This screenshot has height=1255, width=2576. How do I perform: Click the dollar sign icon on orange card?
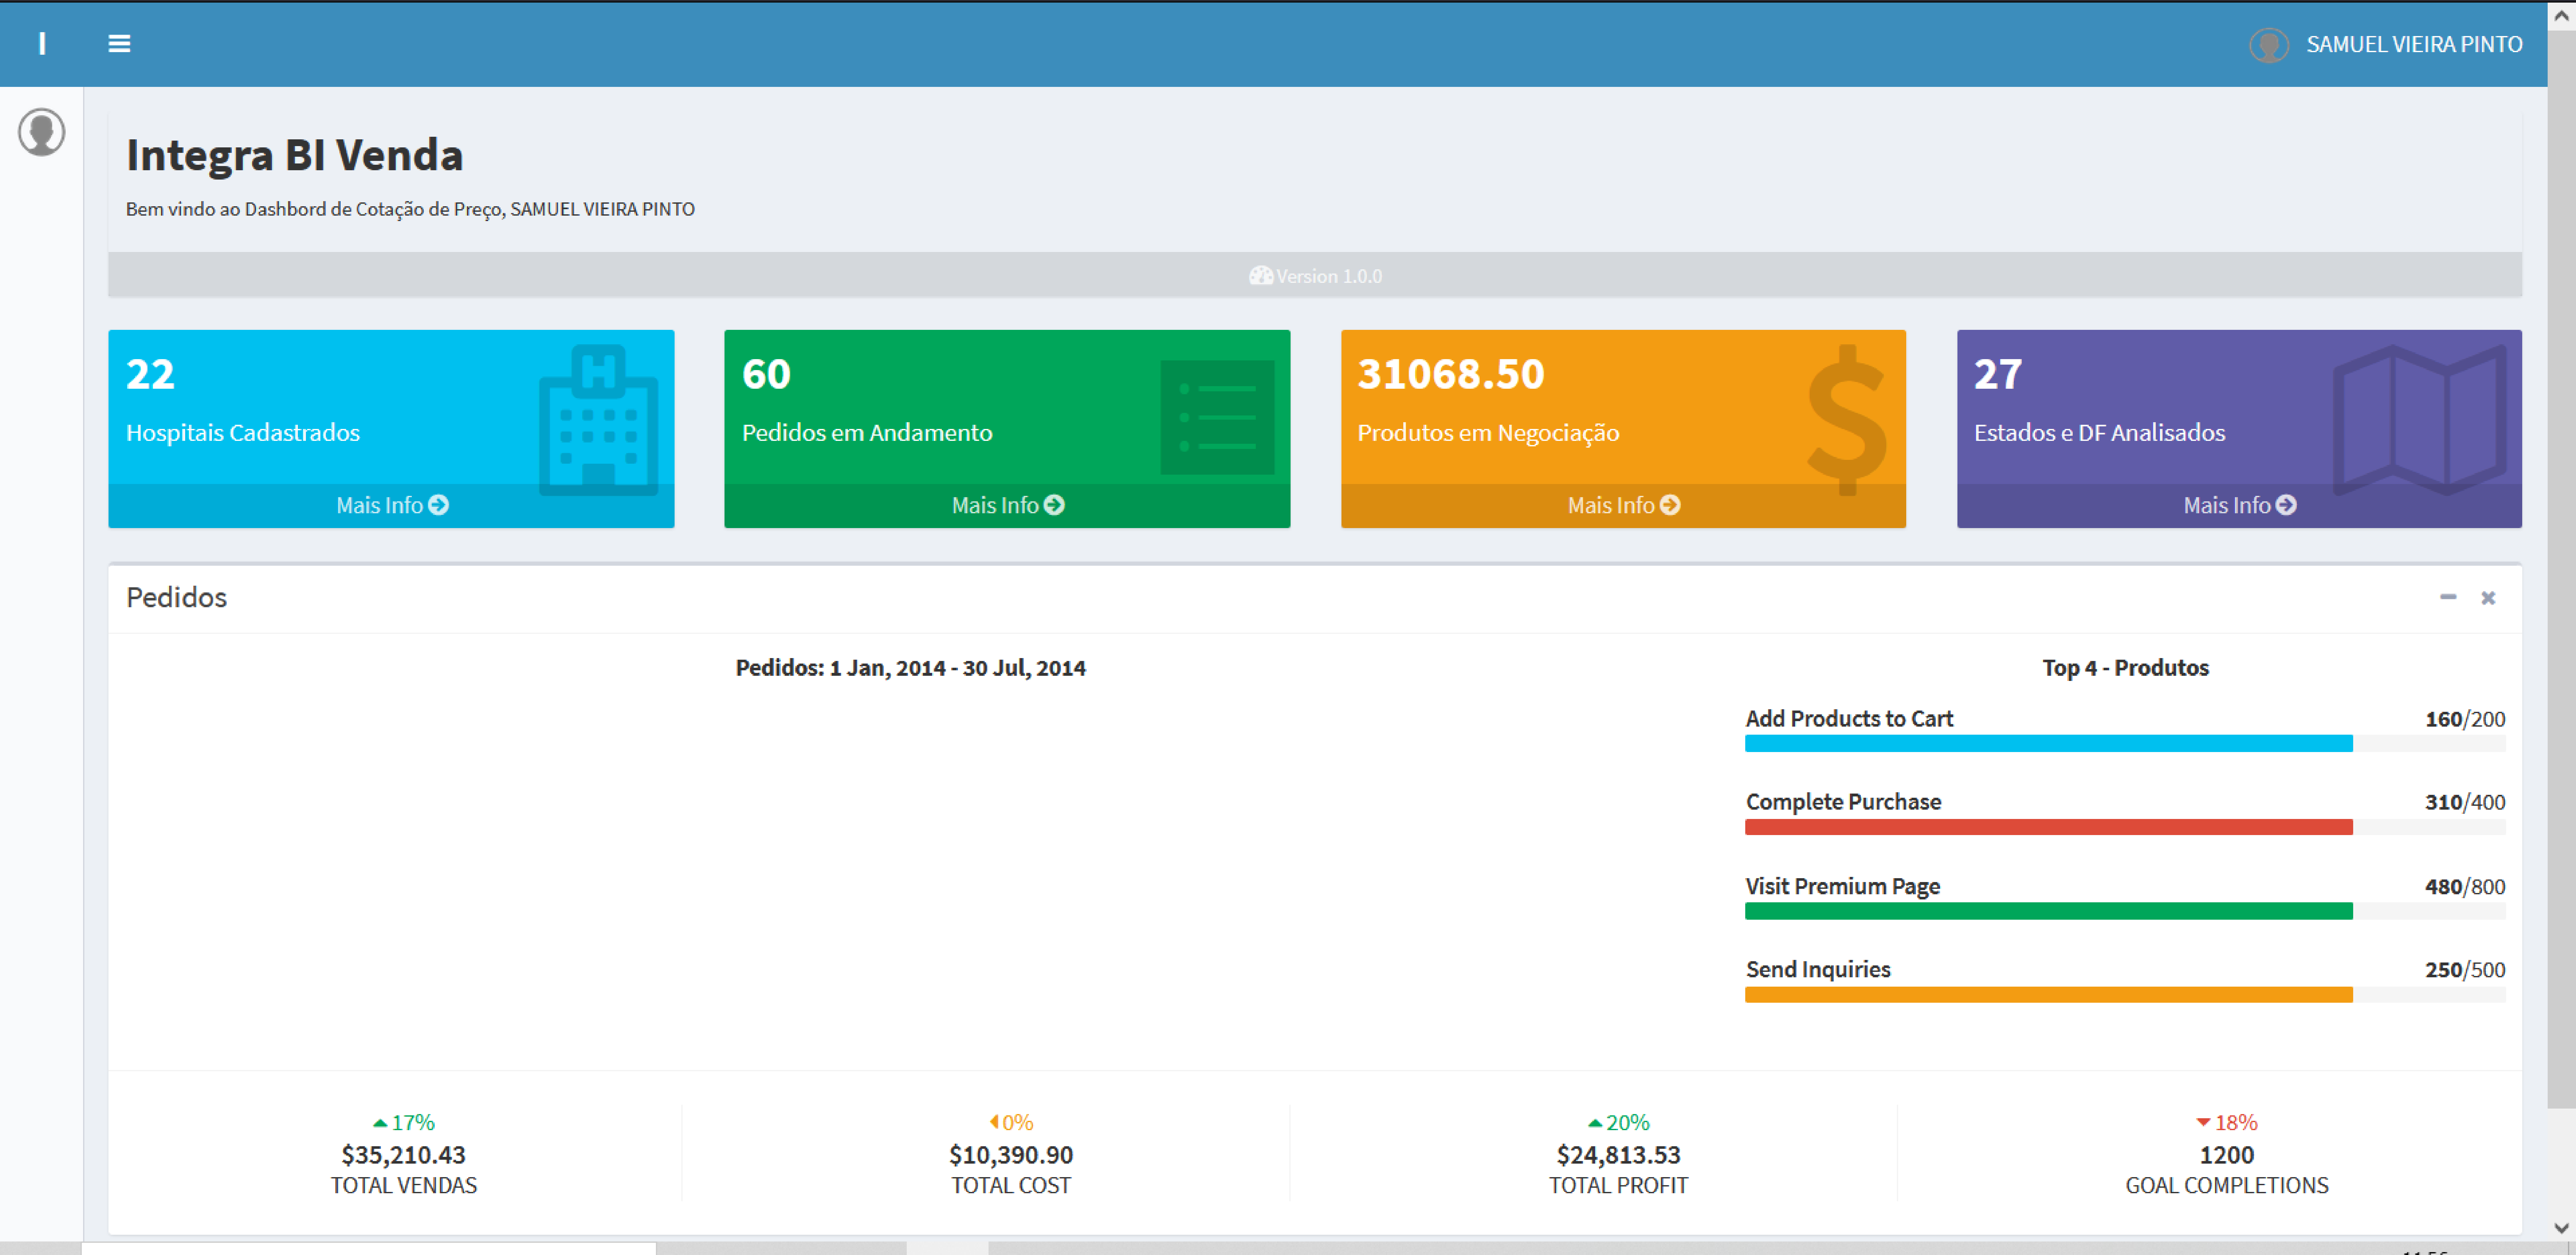pos(1847,420)
